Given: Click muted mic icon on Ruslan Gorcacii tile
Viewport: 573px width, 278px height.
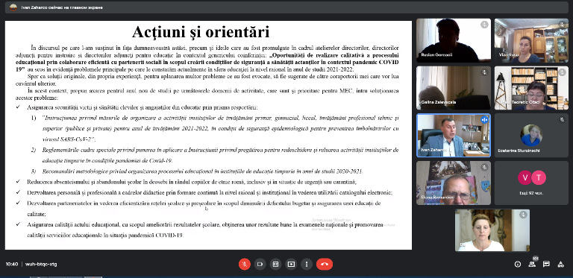Looking at the screenshot, I should (484, 25).
